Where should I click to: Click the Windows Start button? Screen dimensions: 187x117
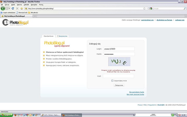pos(6,115)
